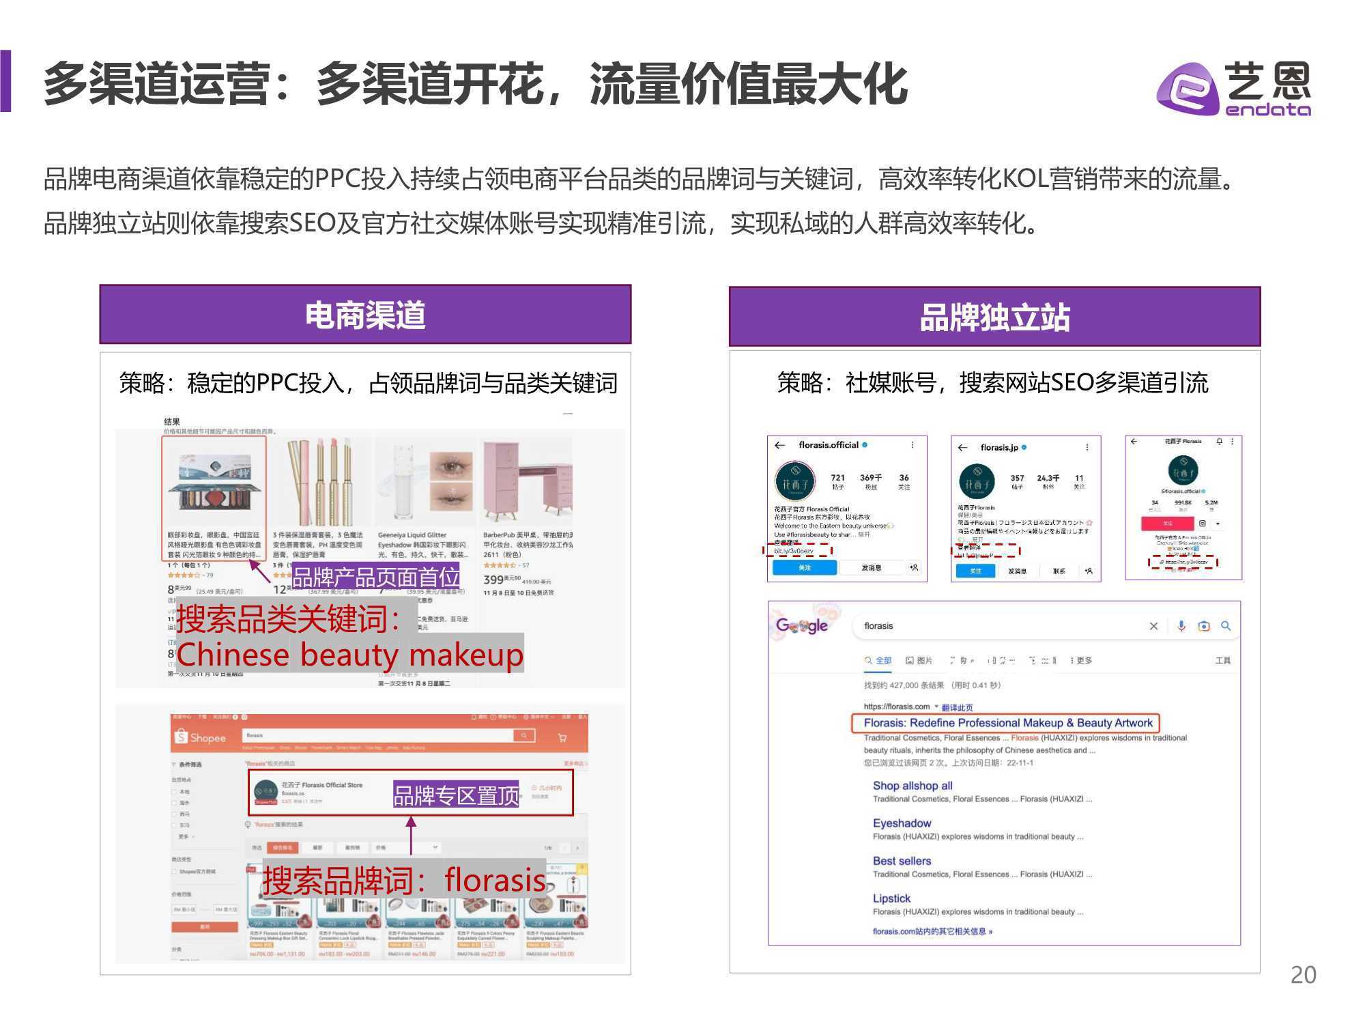Click Florasis Official Store avatar on Shopee
1365x1024 pixels.
(265, 792)
